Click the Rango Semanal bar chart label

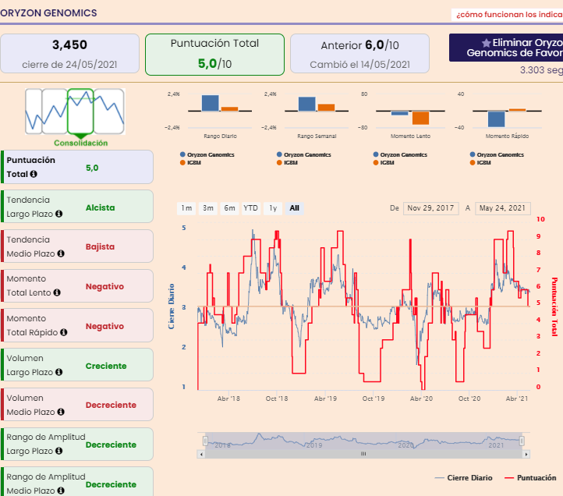tap(317, 136)
